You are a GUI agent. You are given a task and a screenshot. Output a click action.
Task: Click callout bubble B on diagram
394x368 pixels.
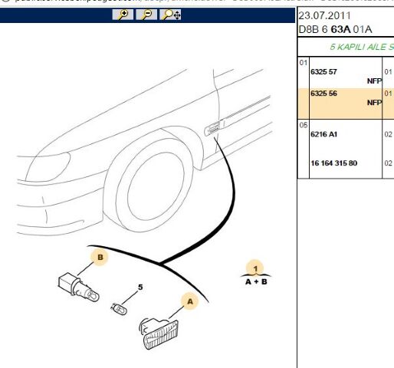pos(100,258)
